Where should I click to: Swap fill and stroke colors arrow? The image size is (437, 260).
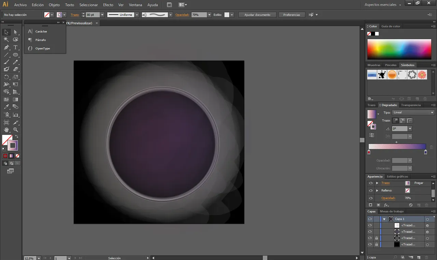17,137
